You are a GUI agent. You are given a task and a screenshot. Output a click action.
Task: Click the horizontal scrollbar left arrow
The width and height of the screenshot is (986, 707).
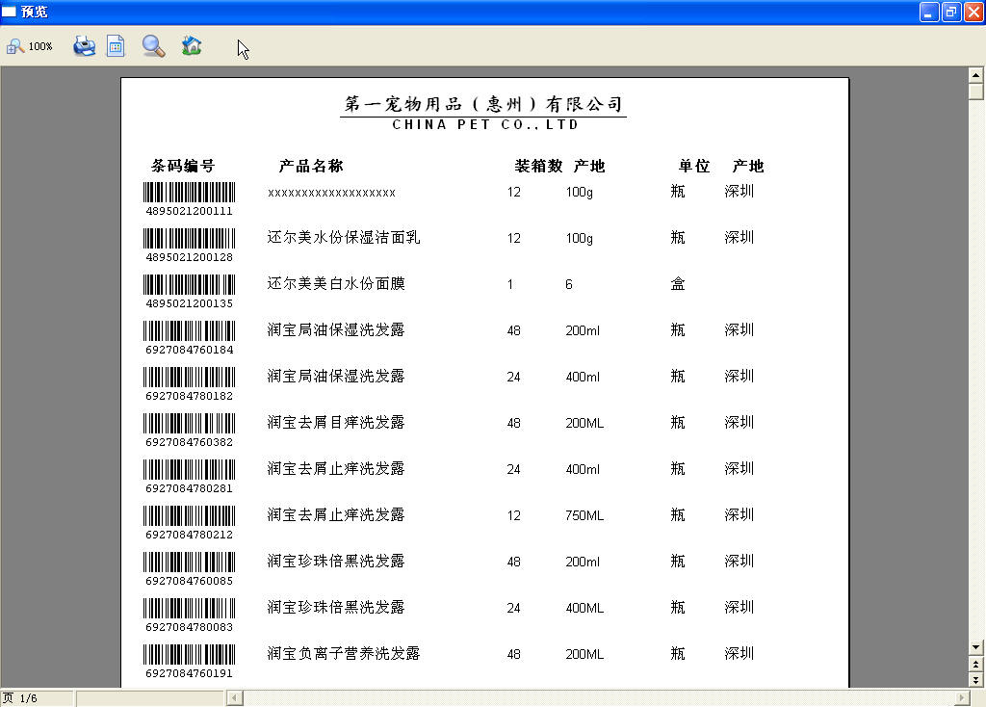[235, 697]
